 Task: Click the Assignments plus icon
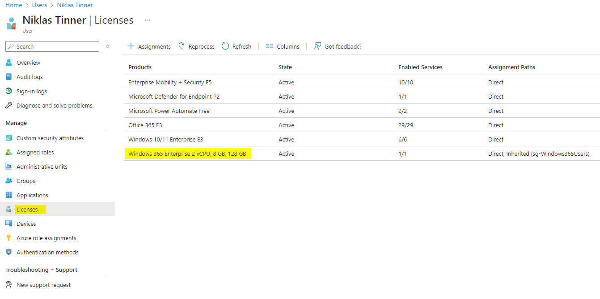click(x=131, y=46)
